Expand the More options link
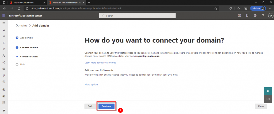The height and width of the screenshot is (114, 274). tap(92, 84)
